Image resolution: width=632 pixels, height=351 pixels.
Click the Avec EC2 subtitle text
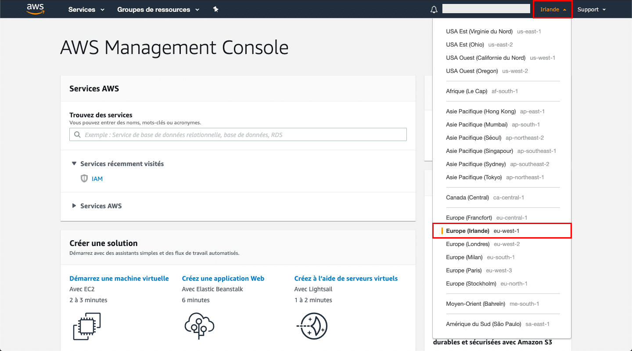click(x=82, y=289)
